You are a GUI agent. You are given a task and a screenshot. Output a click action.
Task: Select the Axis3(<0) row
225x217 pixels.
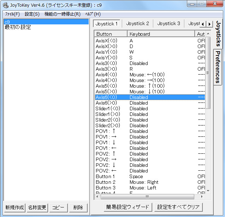(x=150, y=63)
